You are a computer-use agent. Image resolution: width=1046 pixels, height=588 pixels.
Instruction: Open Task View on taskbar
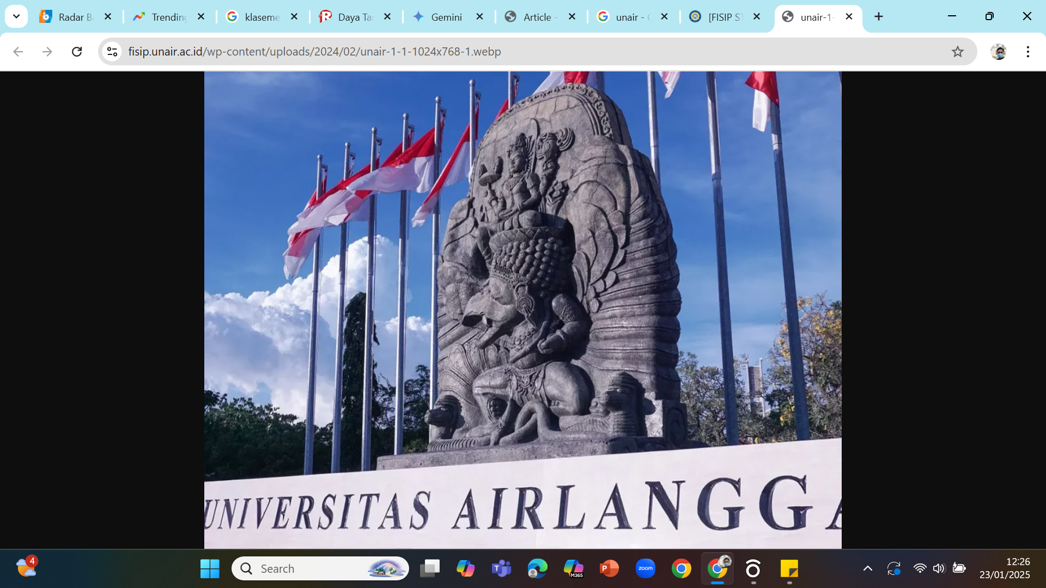click(x=430, y=568)
